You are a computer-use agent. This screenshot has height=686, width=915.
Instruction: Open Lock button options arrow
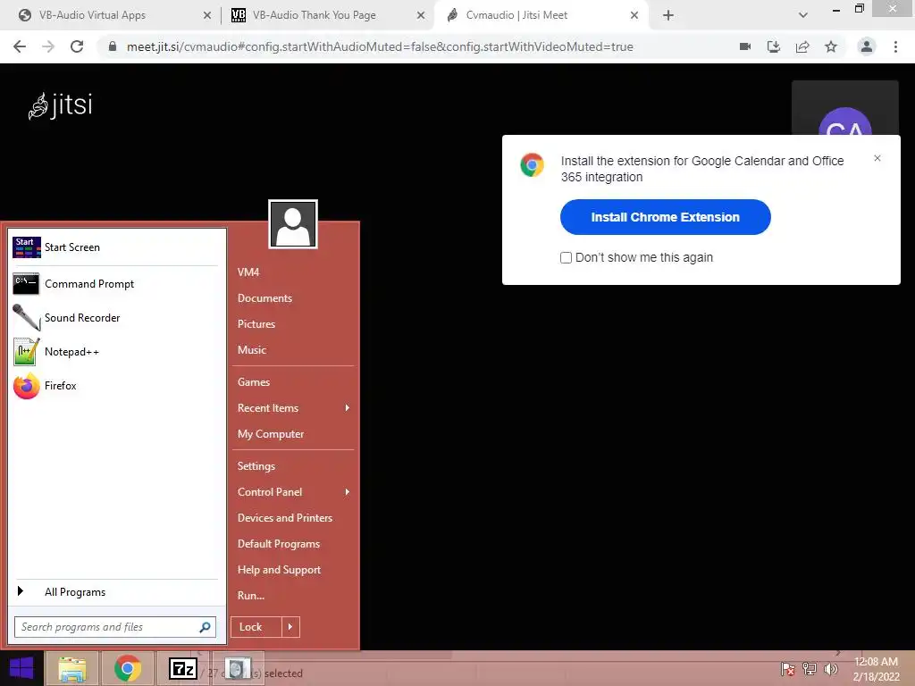pyautogui.click(x=290, y=627)
